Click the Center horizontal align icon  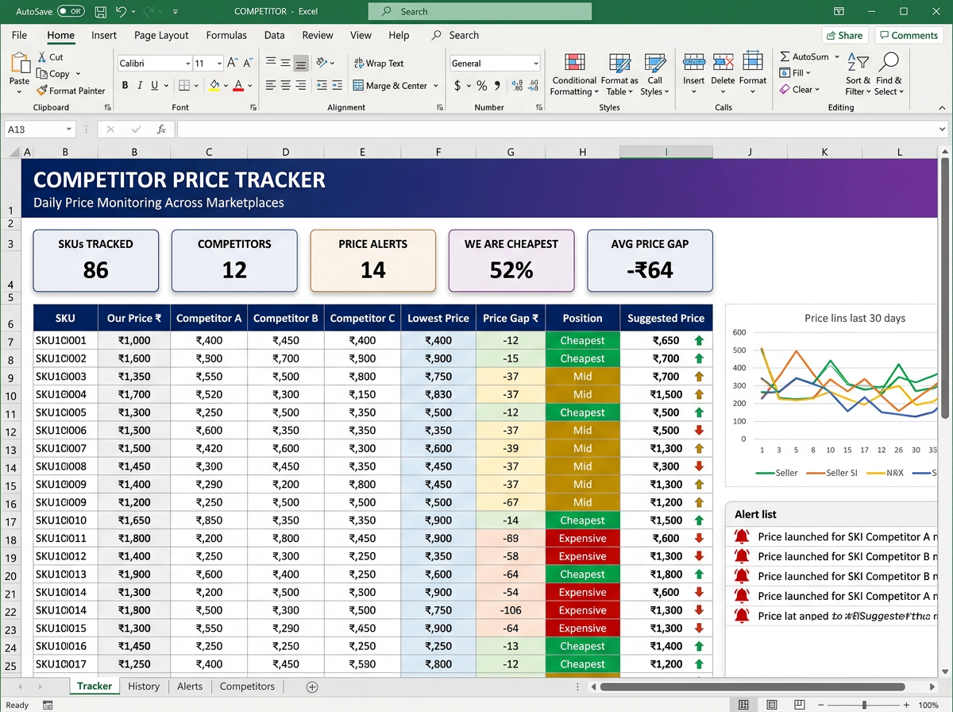tap(286, 85)
